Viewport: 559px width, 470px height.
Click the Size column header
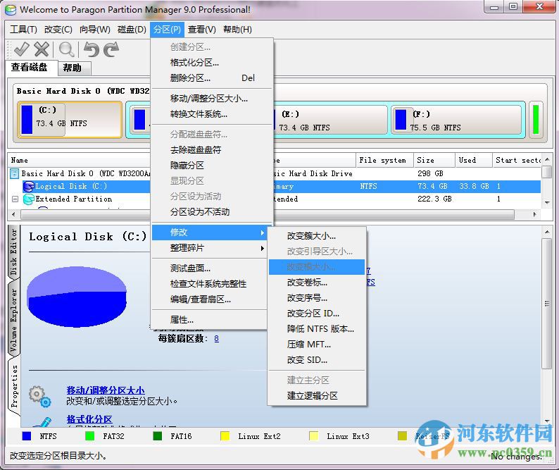pyautogui.click(x=434, y=160)
